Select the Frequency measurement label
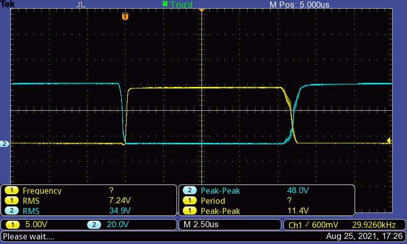The height and width of the screenshot is (244, 407). 42,191
